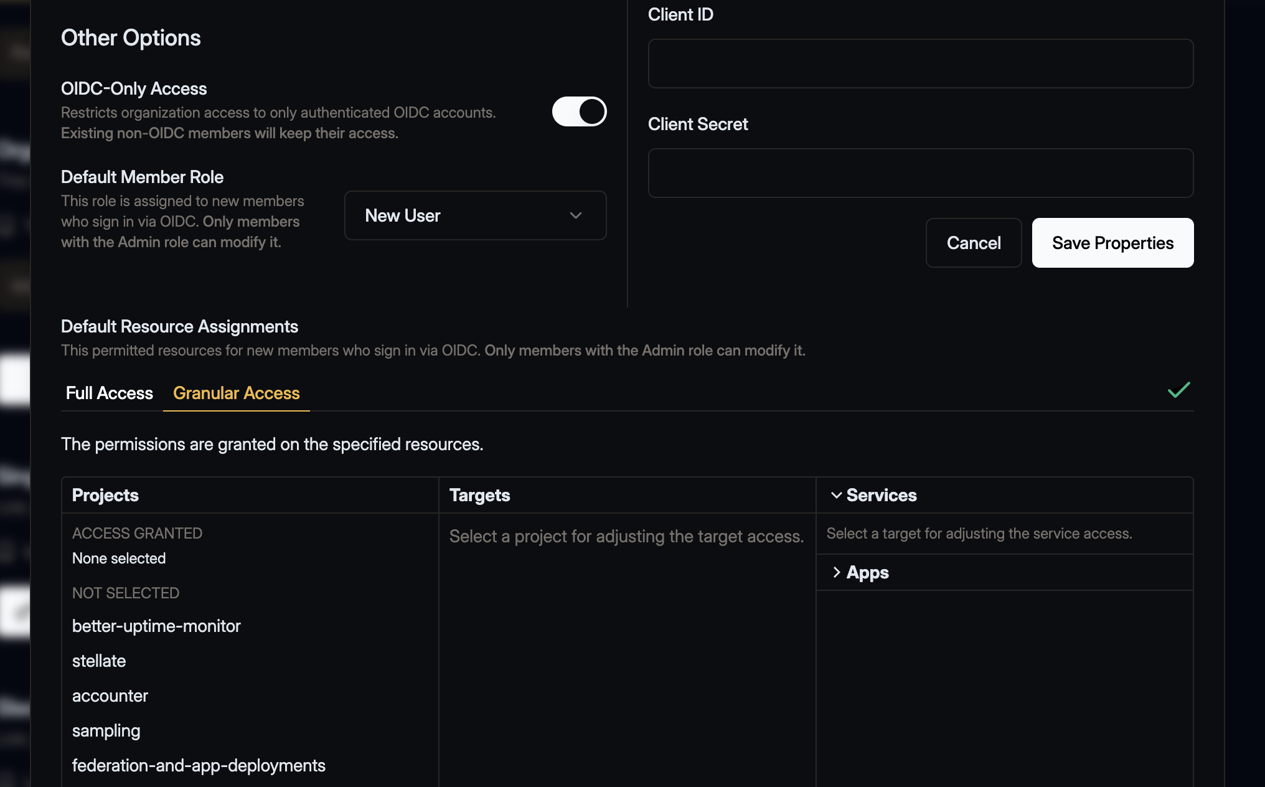The width and height of the screenshot is (1265, 787).
Task: Click the green checkmark icon
Action: [1178, 391]
